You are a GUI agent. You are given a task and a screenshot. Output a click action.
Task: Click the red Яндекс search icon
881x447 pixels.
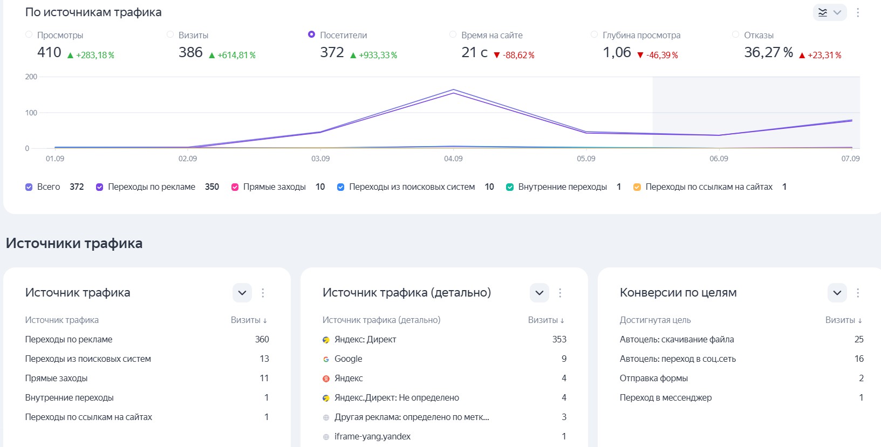click(x=326, y=379)
